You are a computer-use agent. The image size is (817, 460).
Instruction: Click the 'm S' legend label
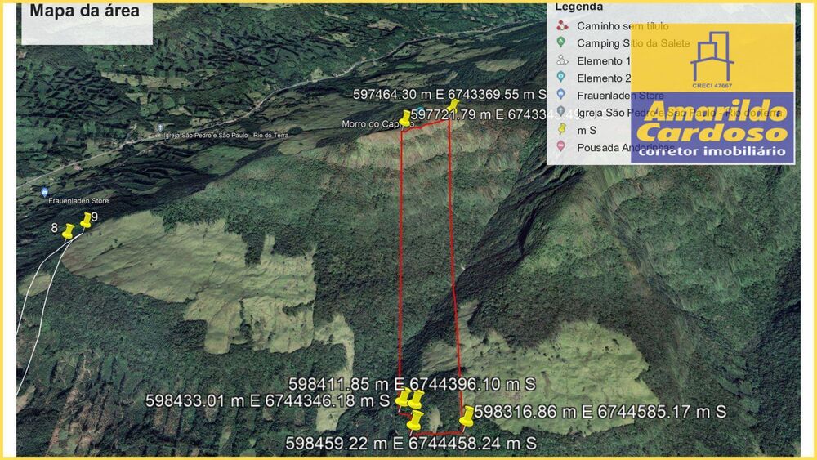(x=587, y=131)
